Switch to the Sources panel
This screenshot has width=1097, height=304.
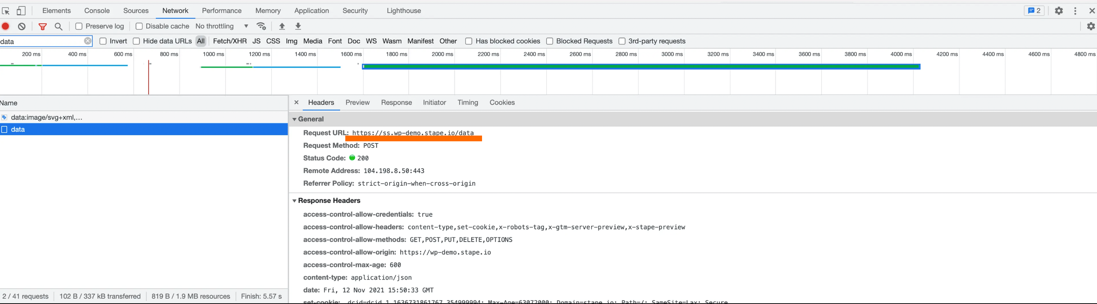136,11
